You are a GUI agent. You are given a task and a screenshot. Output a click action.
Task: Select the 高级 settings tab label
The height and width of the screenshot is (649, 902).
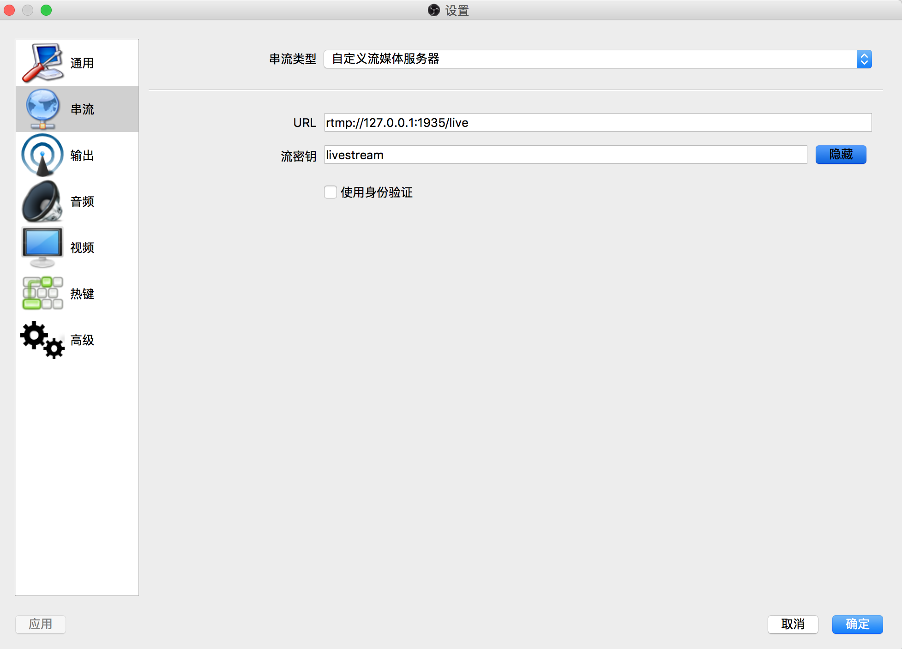pos(82,340)
